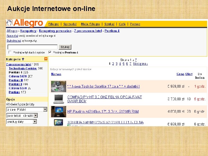Collapse Kategorie panel with orange minus icon
The image size is (208, 156).
pos(46,59)
